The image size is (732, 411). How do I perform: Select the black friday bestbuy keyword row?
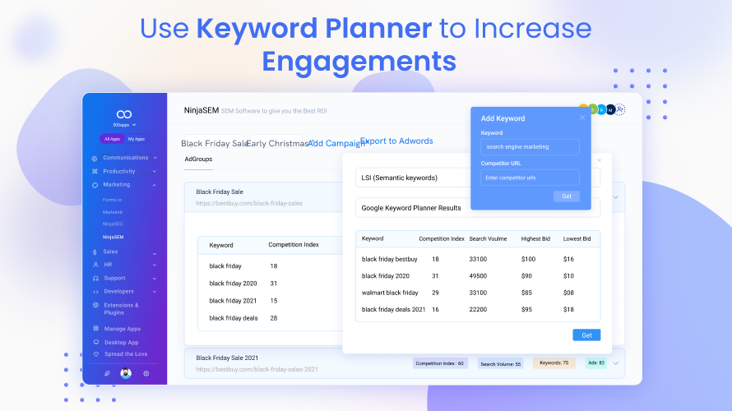click(x=478, y=260)
